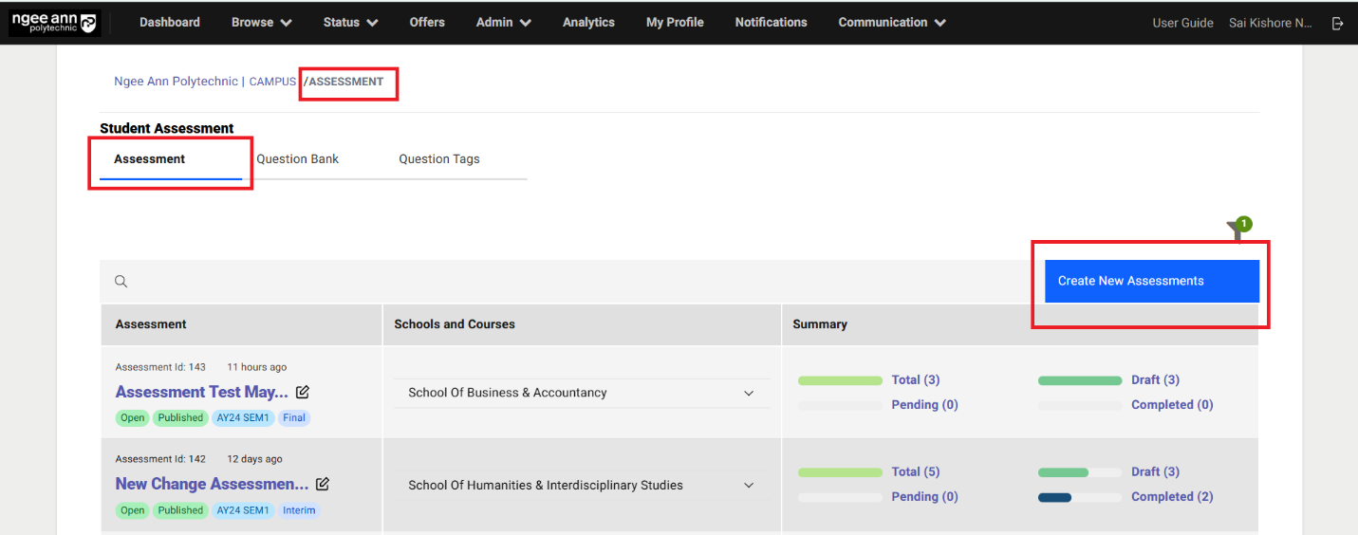Click Create New Assessments button

tap(1151, 282)
